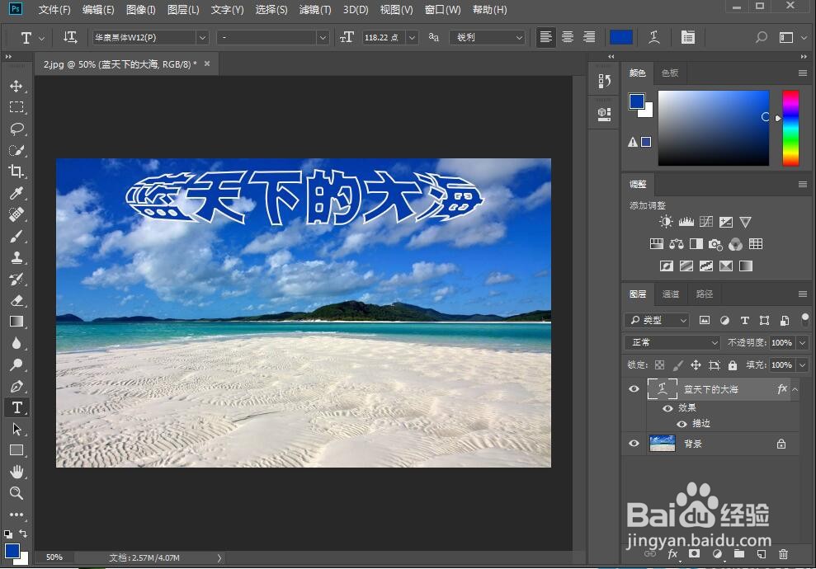The image size is (816, 569).
Task: Select the Horizontal Type tool
Action: 17,407
